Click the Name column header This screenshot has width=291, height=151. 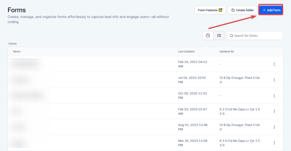point(17,52)
